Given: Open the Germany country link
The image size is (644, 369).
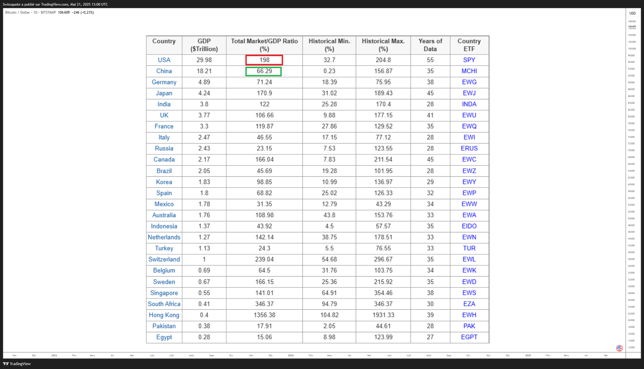Looking at the screenshot, I should tap(164, 82).
